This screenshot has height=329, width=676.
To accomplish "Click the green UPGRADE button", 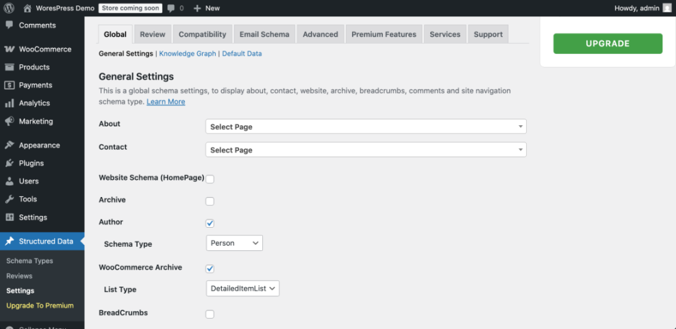I will [x=608, y=44].
